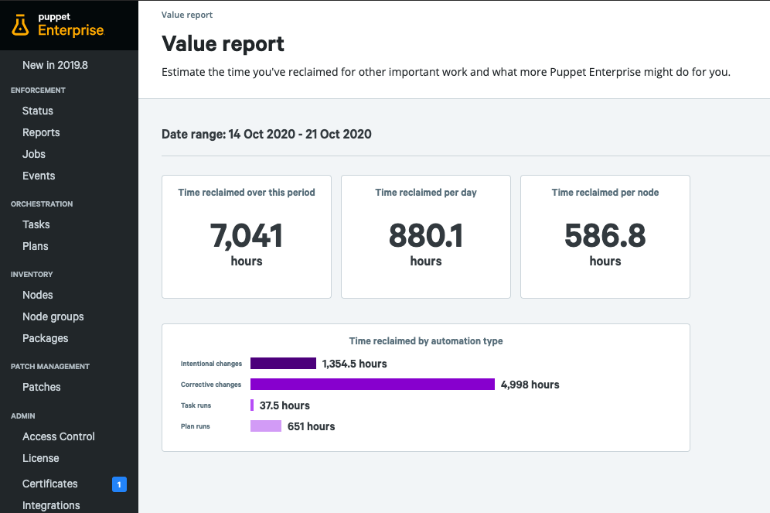Open Node groups
Image resolution: width=770 pixels, height=513 pixels.
tap(53, 316)
